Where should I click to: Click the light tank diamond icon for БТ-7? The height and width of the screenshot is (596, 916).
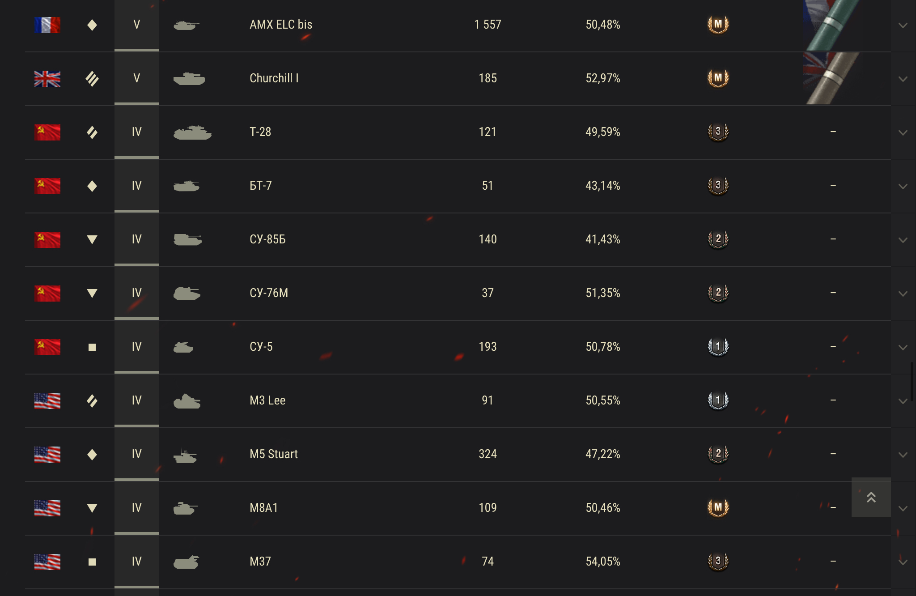point(92,186)
